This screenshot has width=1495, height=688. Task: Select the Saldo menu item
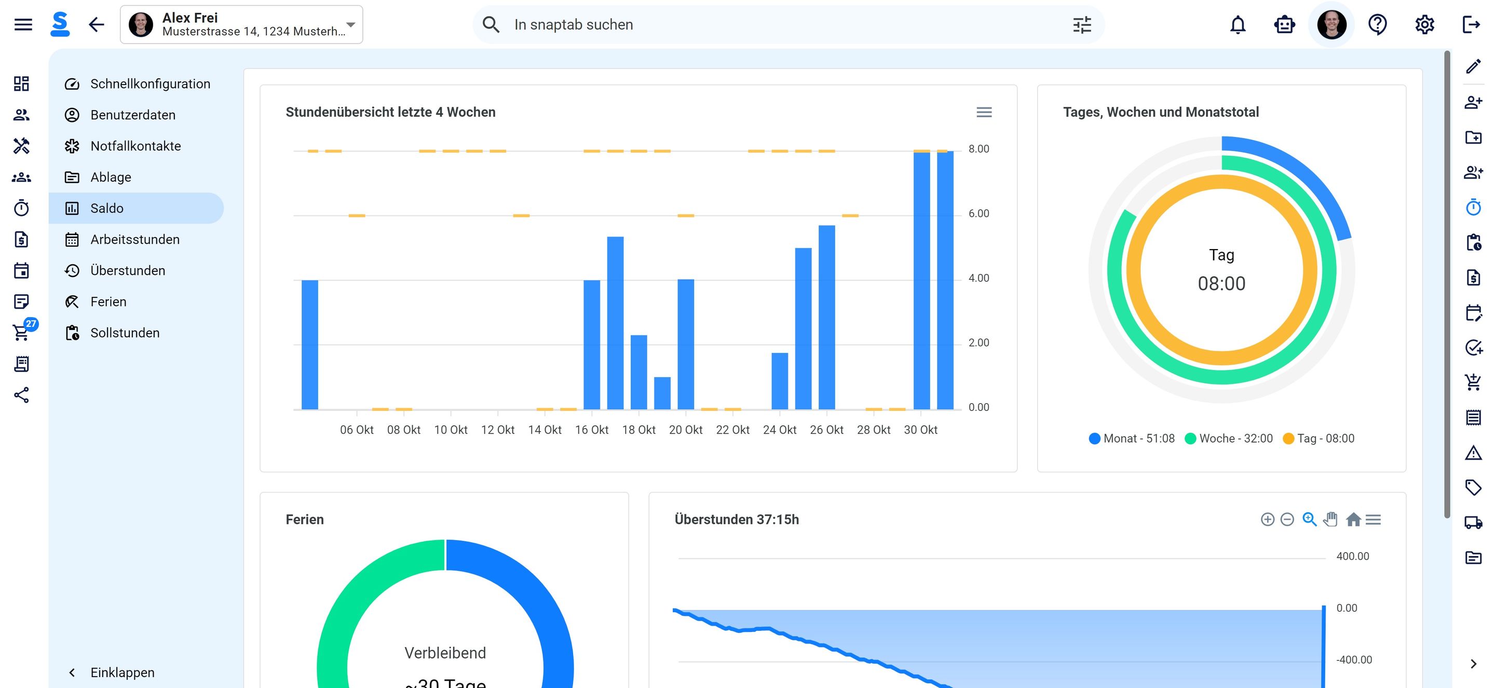(x=137, y=208)
